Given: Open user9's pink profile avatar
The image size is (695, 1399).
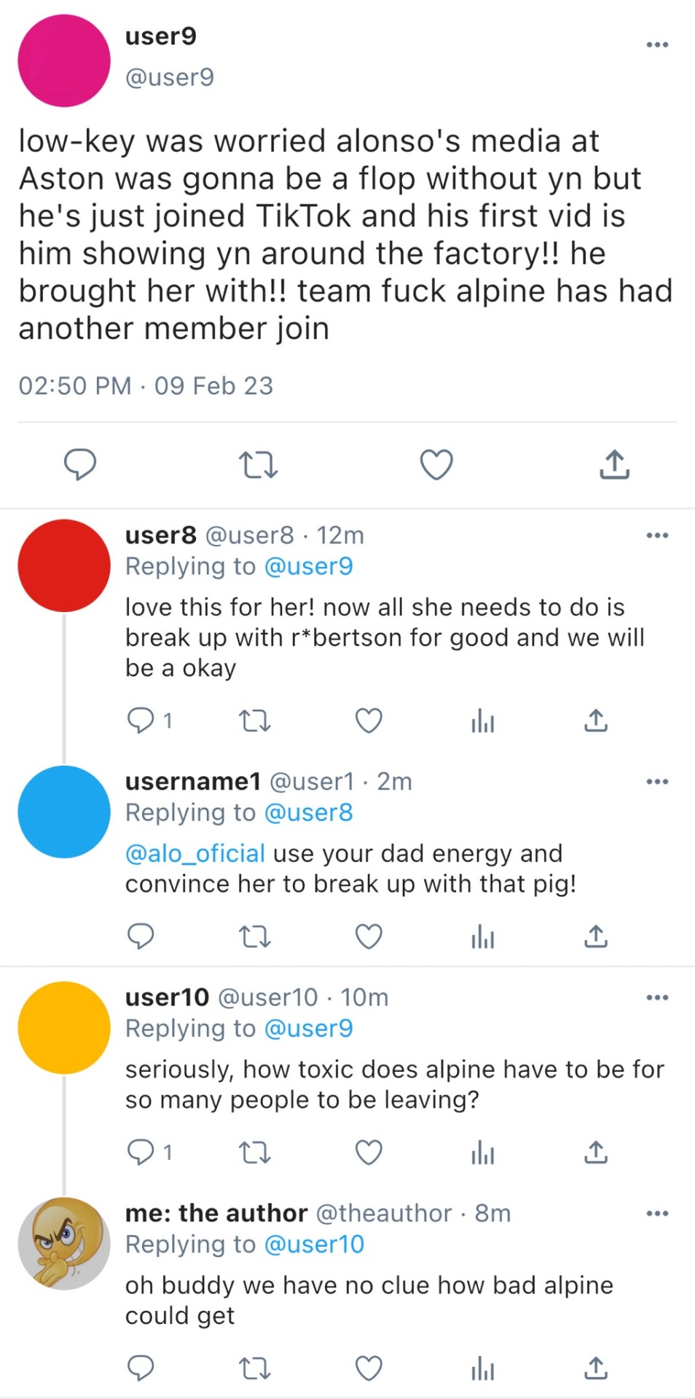Looking at the screenshot, I should pos(64,60).
